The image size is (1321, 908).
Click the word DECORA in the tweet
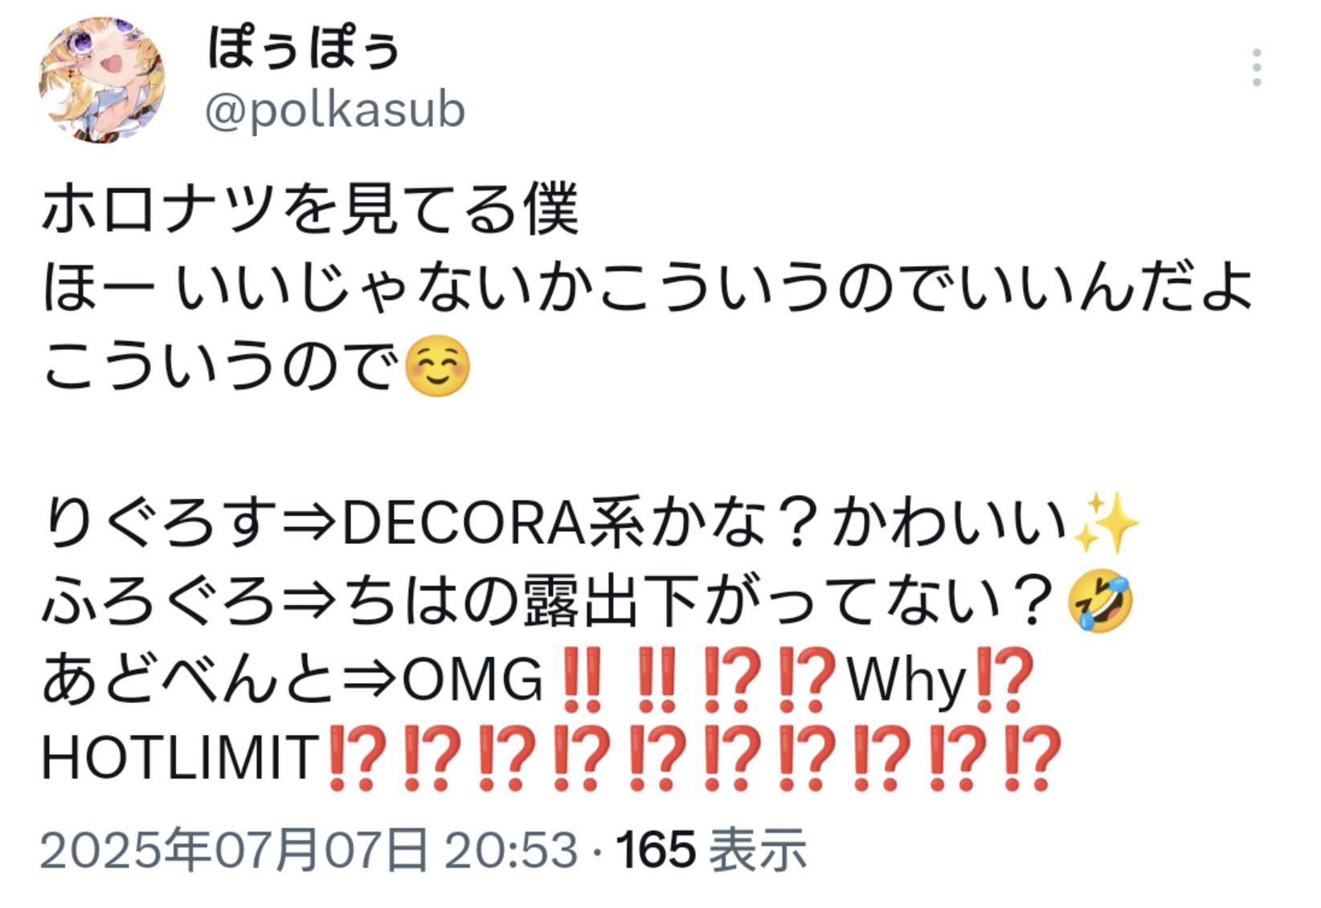(x=464, y=523)
